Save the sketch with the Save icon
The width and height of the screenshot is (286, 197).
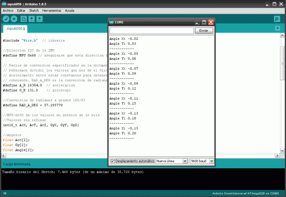tap(39, 19)
